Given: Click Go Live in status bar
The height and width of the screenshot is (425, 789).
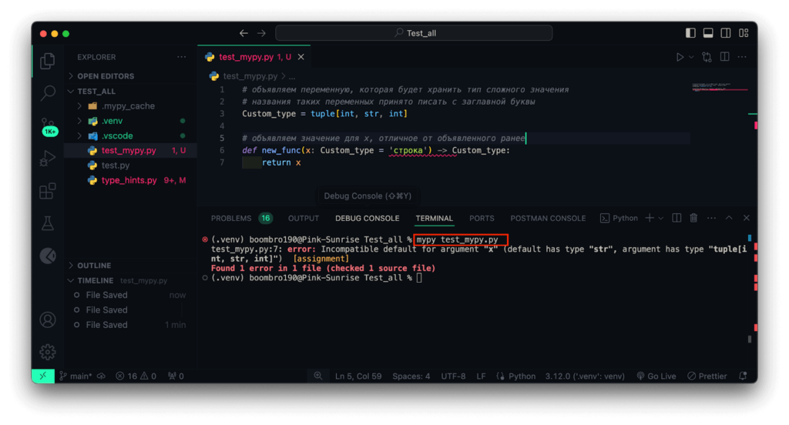Looking at the screenshot, I should tap(656, 376).
